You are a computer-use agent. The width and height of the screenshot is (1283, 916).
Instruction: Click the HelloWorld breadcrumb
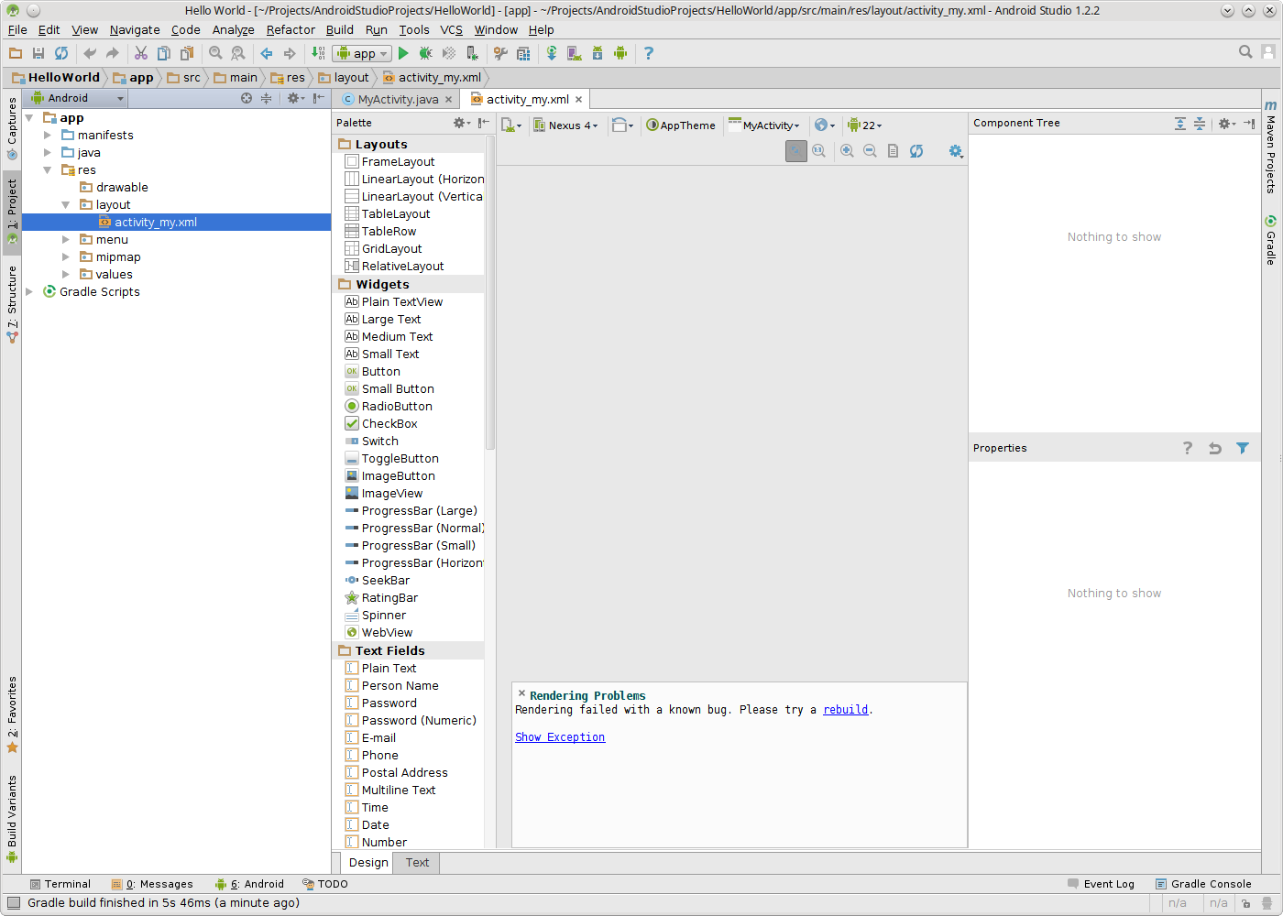(x=55, y=78)
